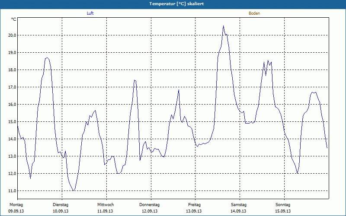Click the date '14.09.13'
The width and height of the screenshot is (346, 216).
pyautogui.click(x=238, y=211)
